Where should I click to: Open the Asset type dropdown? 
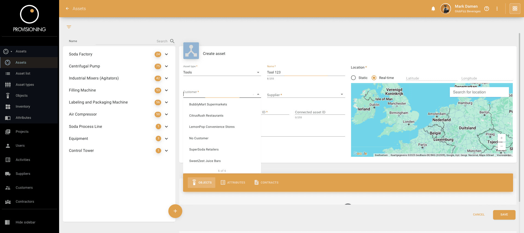click(222, 72)
